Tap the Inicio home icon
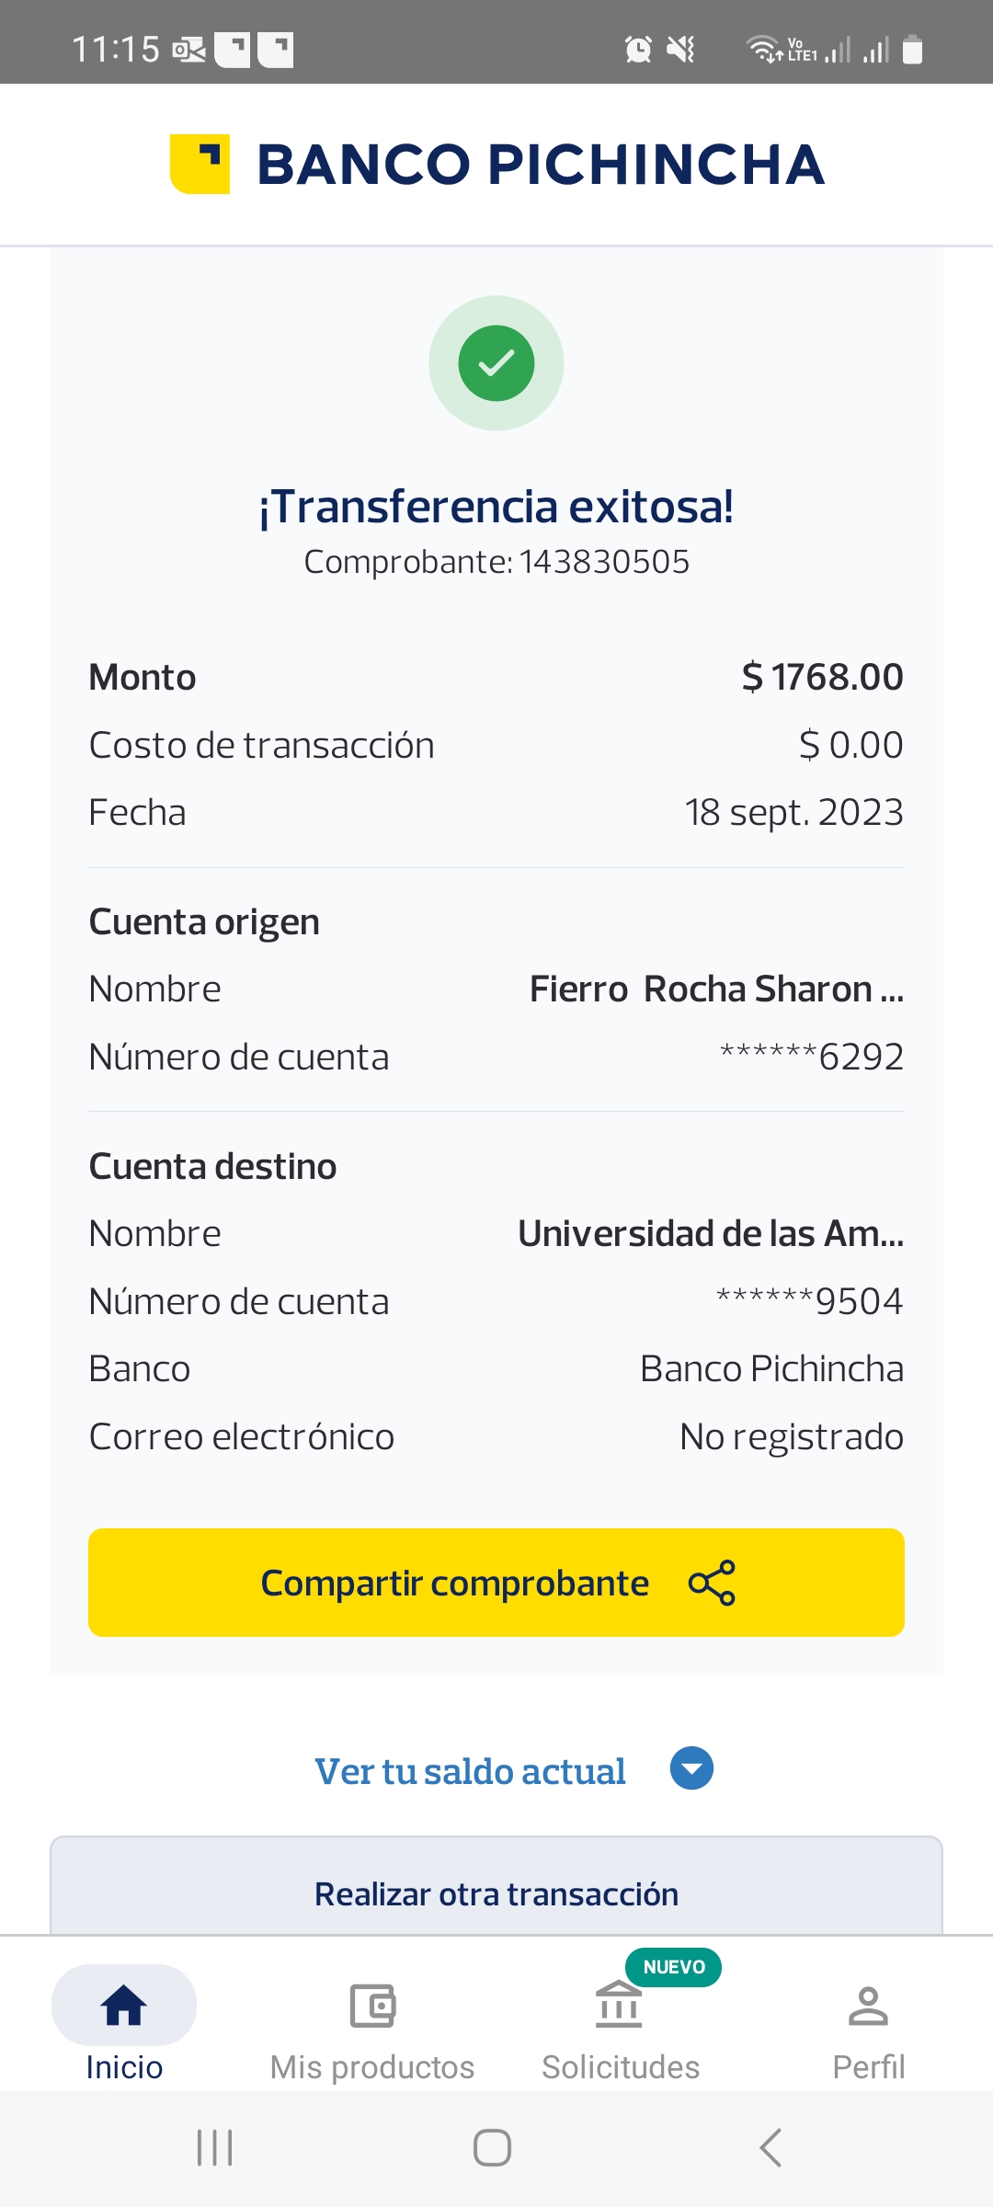 [x=124, y=2005]
